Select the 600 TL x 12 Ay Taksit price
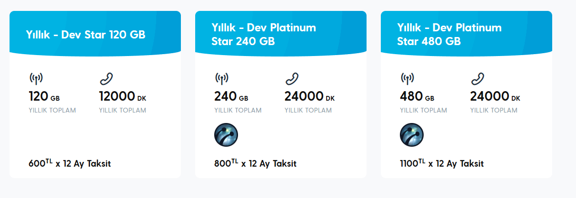The height and width of the screenshot is (198, 576). 70,164
